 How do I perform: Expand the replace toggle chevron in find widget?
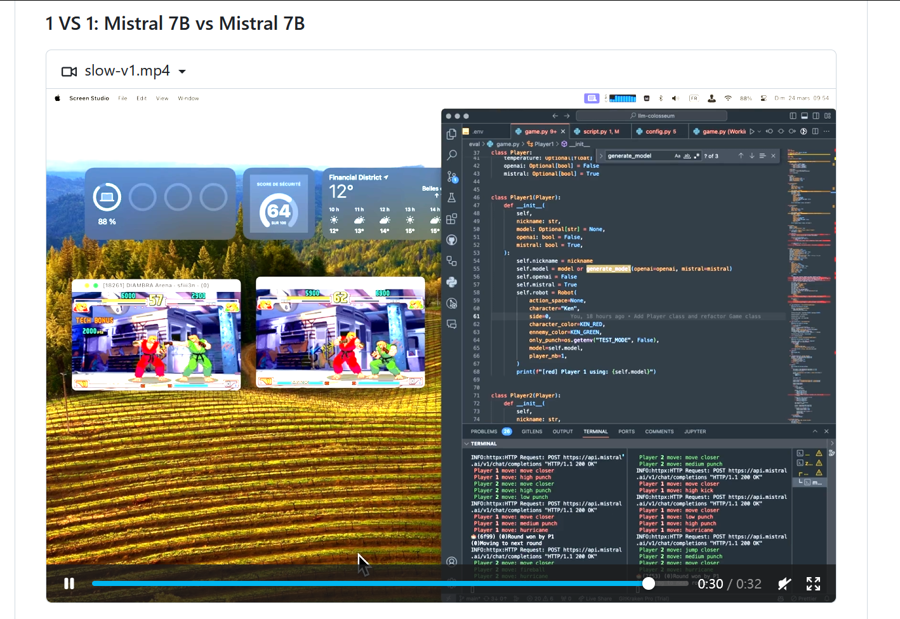coord(601,156)
